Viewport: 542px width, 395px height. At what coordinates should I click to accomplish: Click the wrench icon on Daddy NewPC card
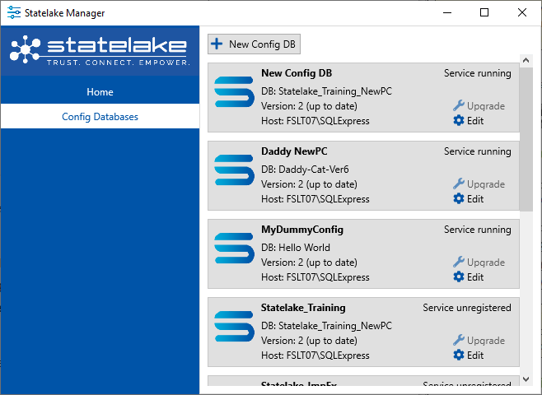[458, 184]
